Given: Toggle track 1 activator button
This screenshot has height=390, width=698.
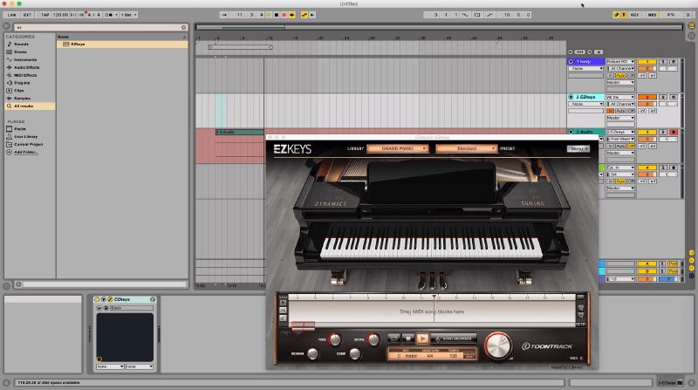Looking at the screenshot, I should (x=646, y=61).
